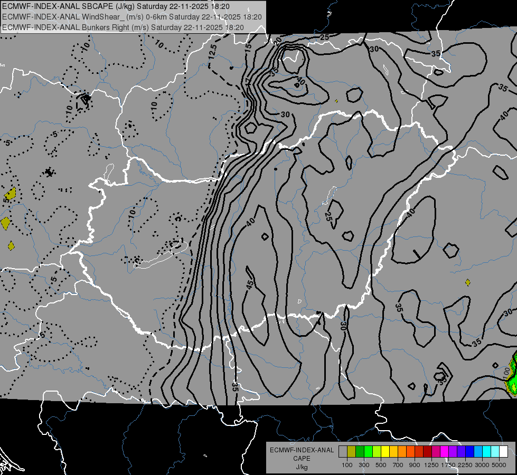Click the white legend swatch
This screenshot has height=475, width=517.
503,452
